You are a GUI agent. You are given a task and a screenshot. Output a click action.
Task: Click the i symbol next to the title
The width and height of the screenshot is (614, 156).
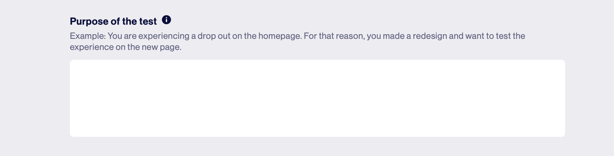(x=166, y=20)
